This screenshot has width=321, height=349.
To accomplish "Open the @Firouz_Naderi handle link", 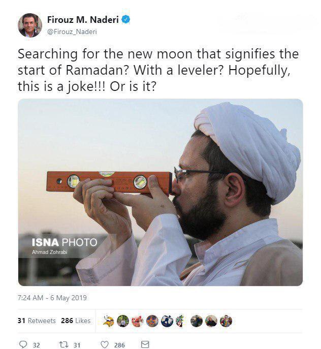I will coord(72,32).
